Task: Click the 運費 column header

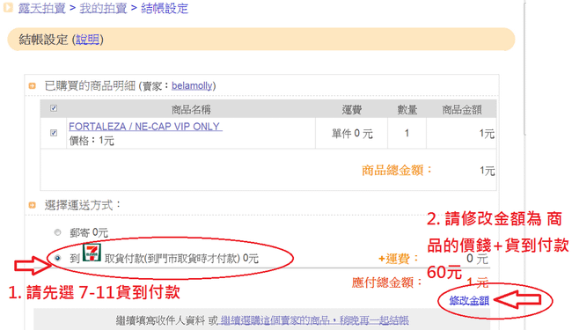Action: (352, 109)
